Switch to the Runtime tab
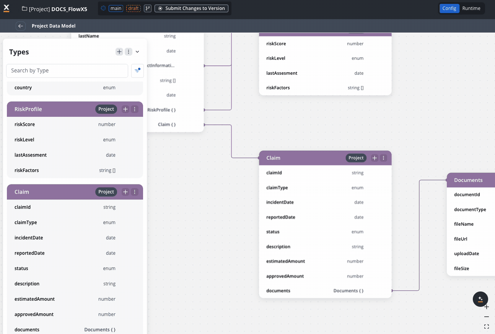495x334 pixels. (x=471, y=8)
